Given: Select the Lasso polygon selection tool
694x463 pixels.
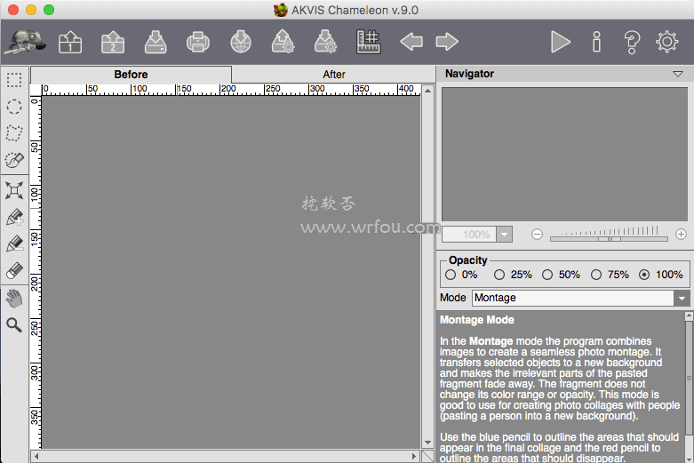Looking at the screenshot, I should point(14,133).
